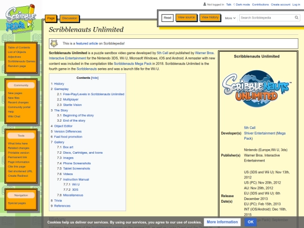
Task: Jump to Videos section
Action: [x=68, y=174]
